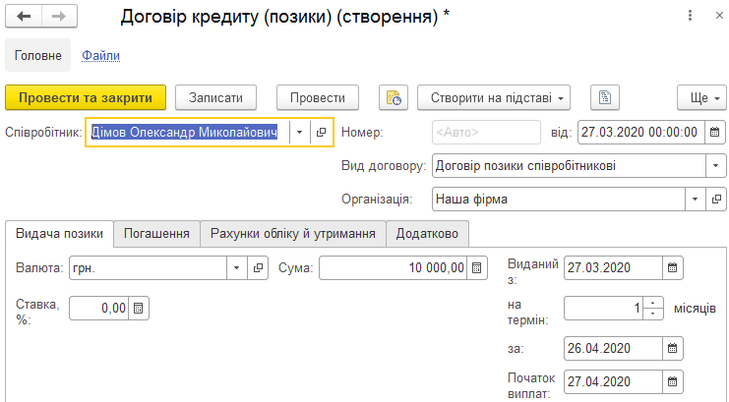Click the Номер input field
This screenshot has width=729, height=402.
486,133
